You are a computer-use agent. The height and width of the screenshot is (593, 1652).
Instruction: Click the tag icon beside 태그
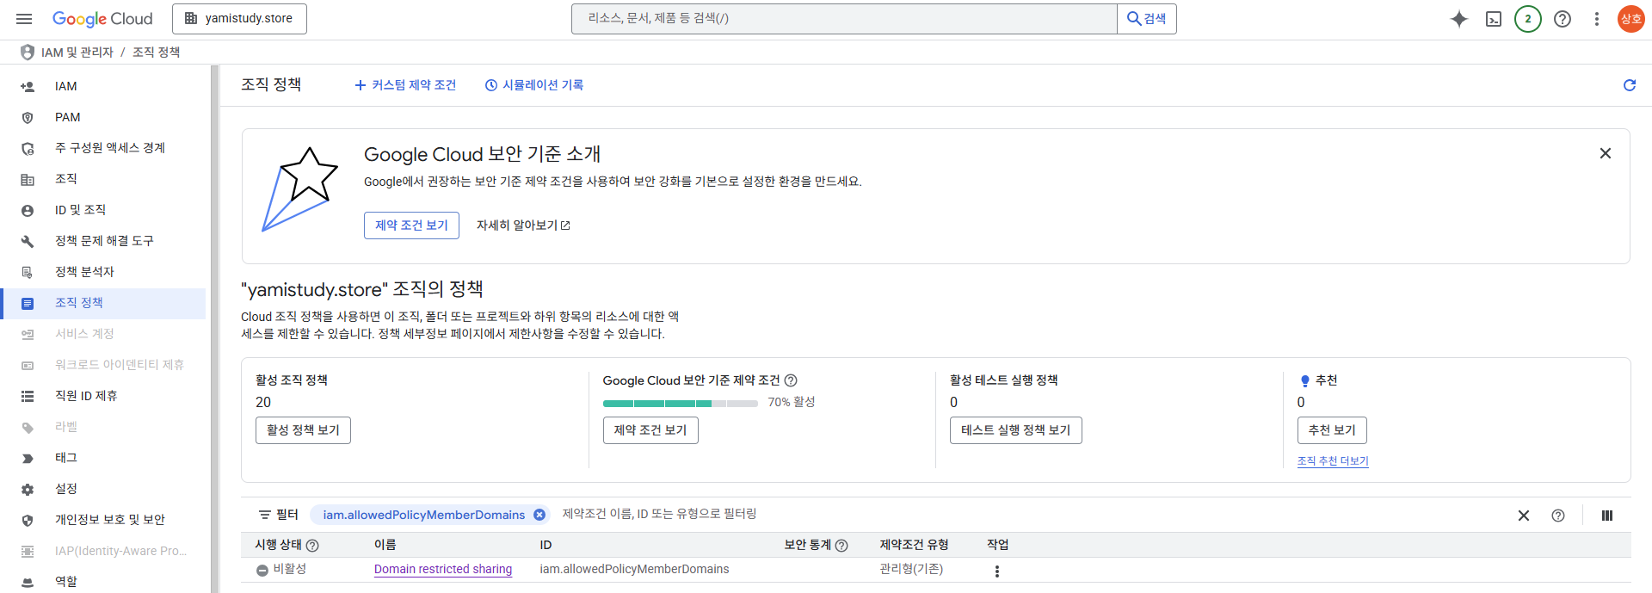[x=28, y=459]
